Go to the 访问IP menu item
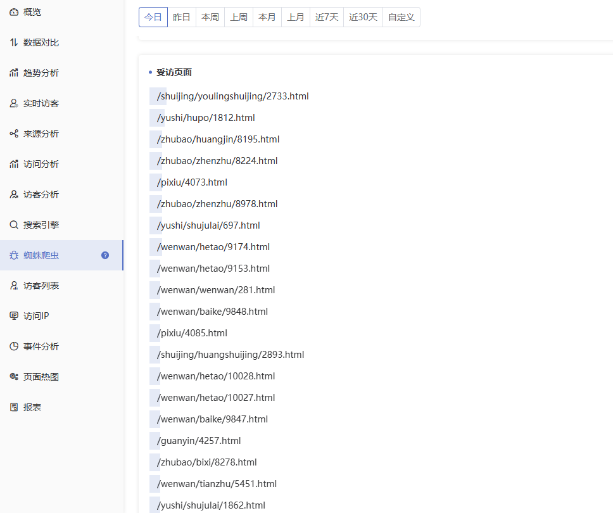 pyautogui.click(x=36, y=316)
